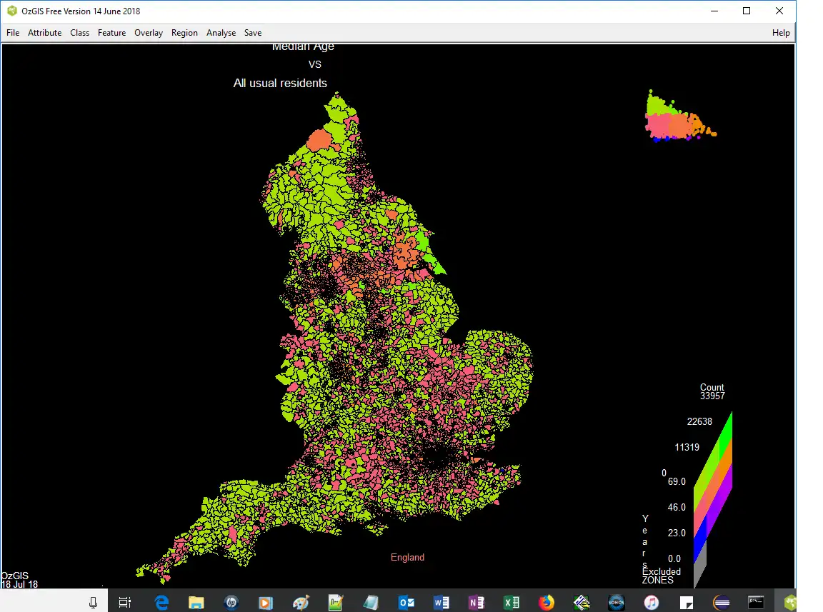
Task: Open OneNote from the taskbar
Action: click(x=477, y=602)
